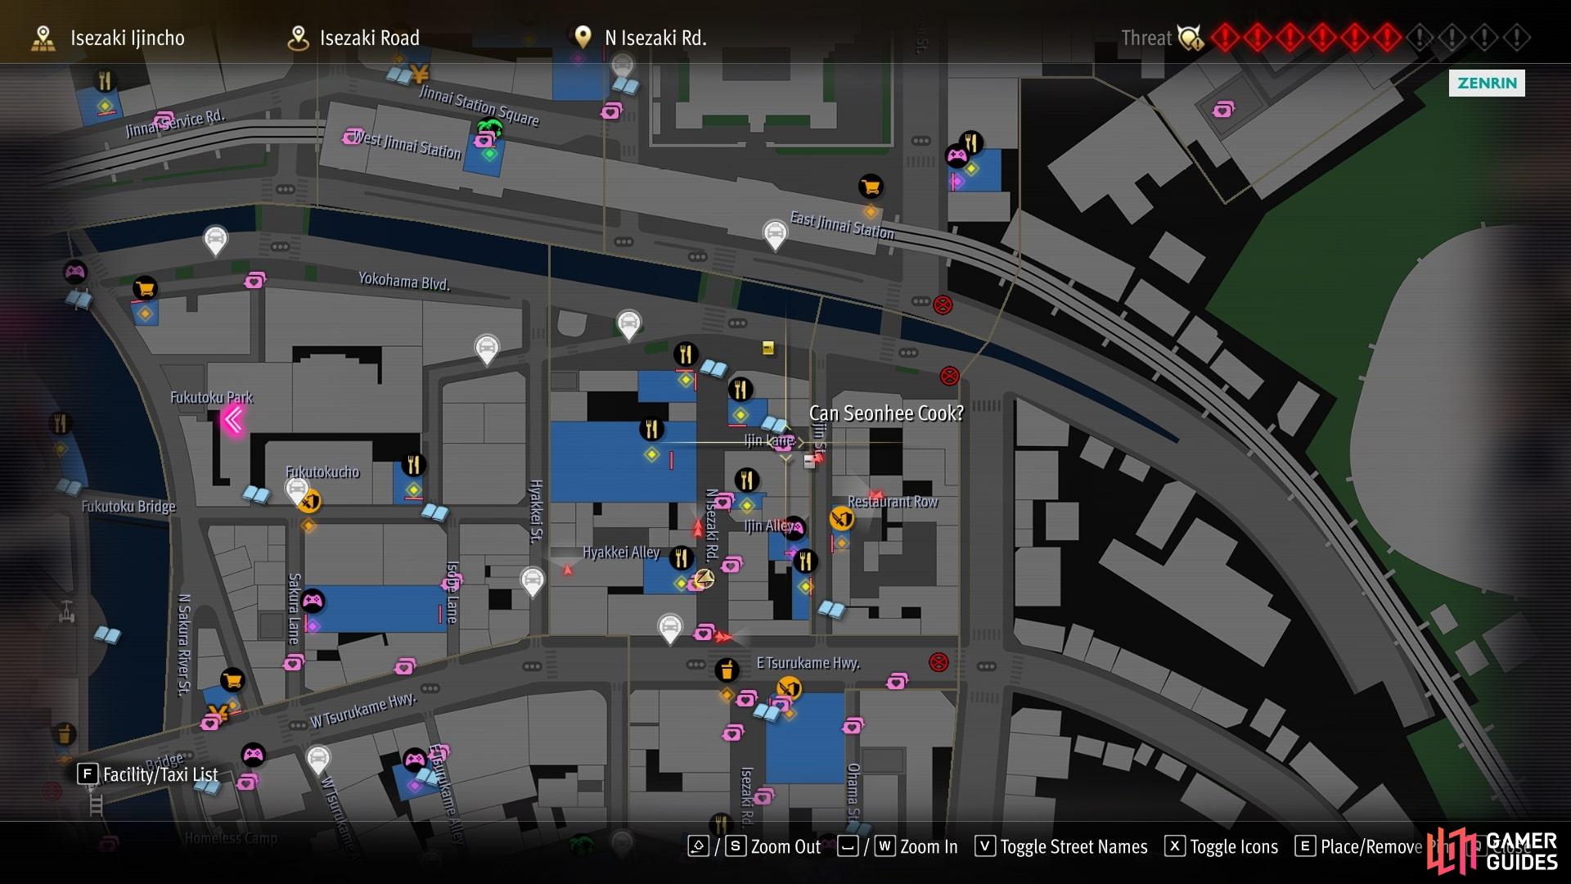Toggle Street Names display

[x=1061, y=846]
